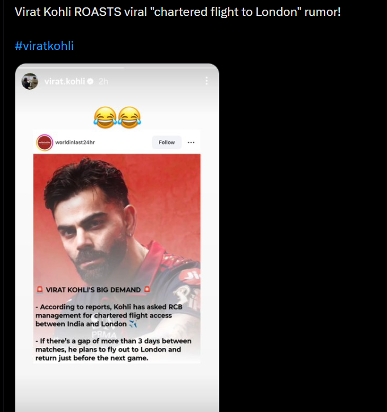
Task: Click the verified badge beside virat.kohli
Action: tap(90, 82)
